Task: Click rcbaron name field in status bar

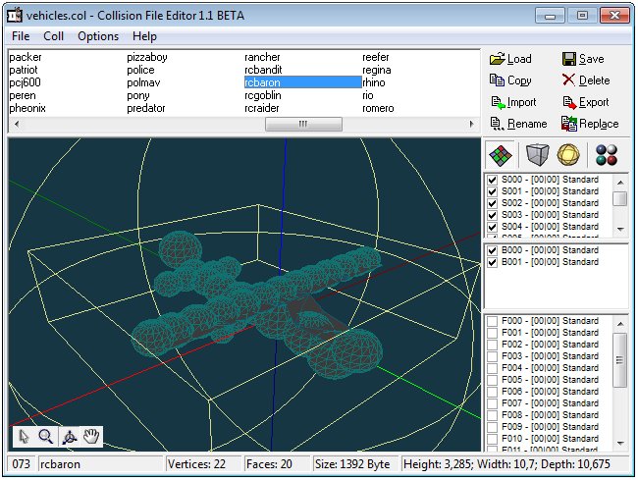Action: click(x=100, y=464)
